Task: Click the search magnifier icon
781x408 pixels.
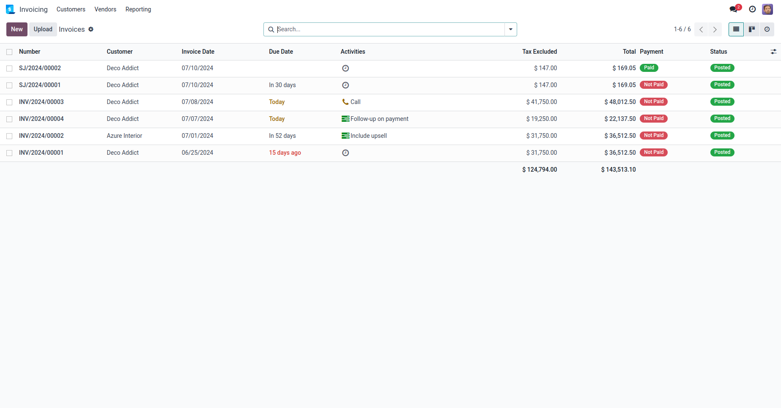Action: (x=271, y=30)
